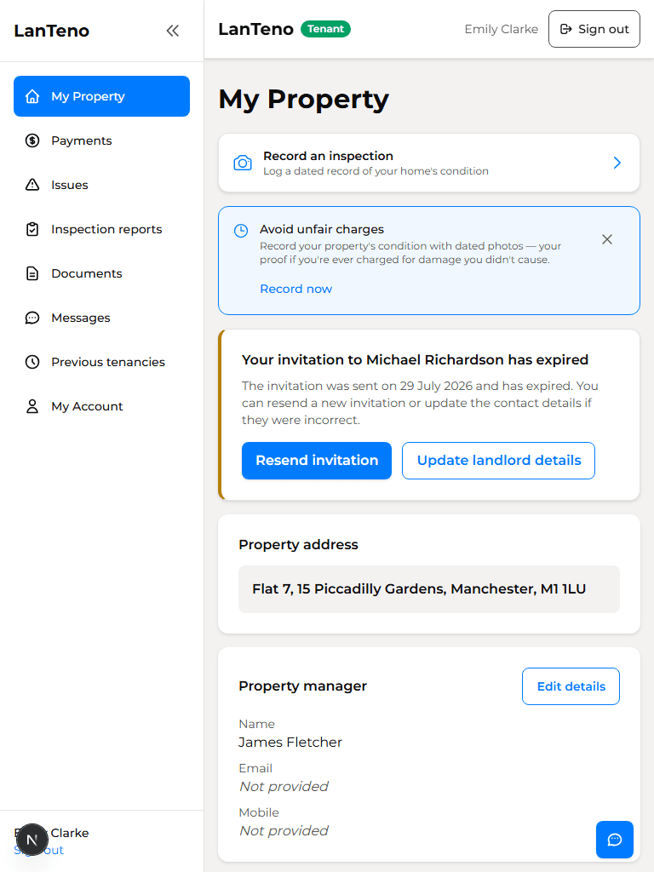The width and height of the screenshot is (654, 872).
Task: Click the expired invitation heading
Action: pos(415,360)
